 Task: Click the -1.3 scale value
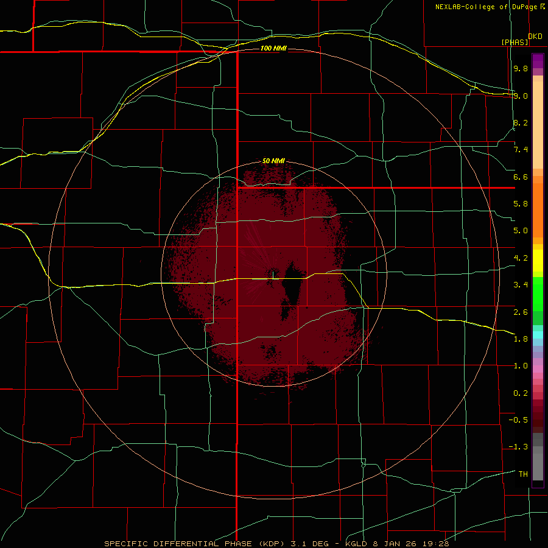point(518,447)
